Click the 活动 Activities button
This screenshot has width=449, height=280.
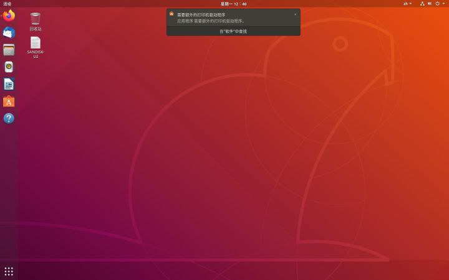click(x=7, y=4)
